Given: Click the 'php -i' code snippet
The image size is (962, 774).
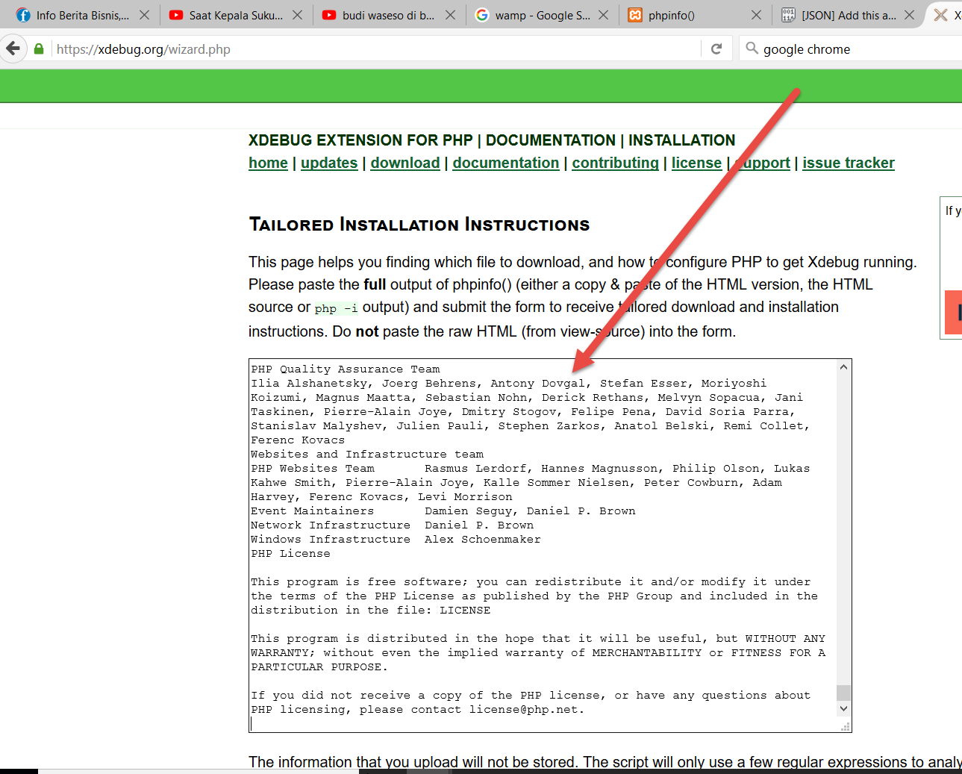Looking at the screenshot, I should (336, 308).
